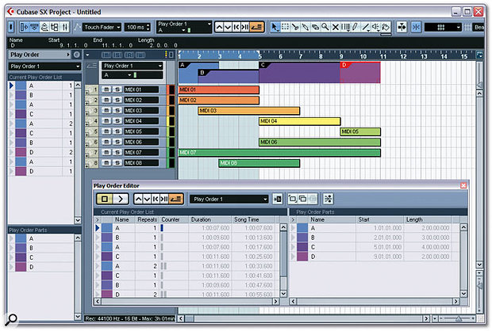The height and width of the screenshot is (331, 492).
Task: Toggle Play Order mode in Play Order Editor
Action: [x=176, y=199]
